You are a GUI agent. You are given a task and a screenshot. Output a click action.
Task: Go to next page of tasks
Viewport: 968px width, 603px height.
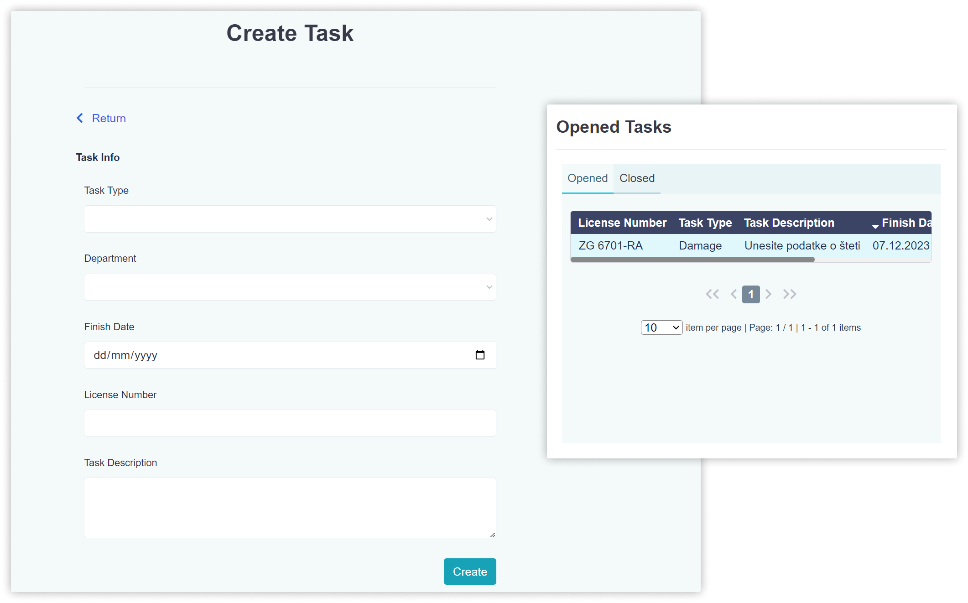coord(769,294)
